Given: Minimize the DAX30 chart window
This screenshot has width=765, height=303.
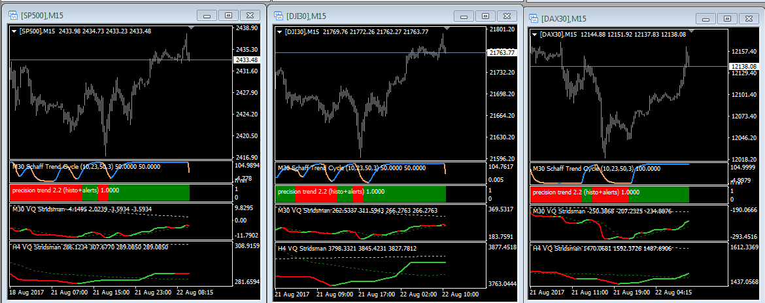Looking at the screenshot, I should point(706,18).
